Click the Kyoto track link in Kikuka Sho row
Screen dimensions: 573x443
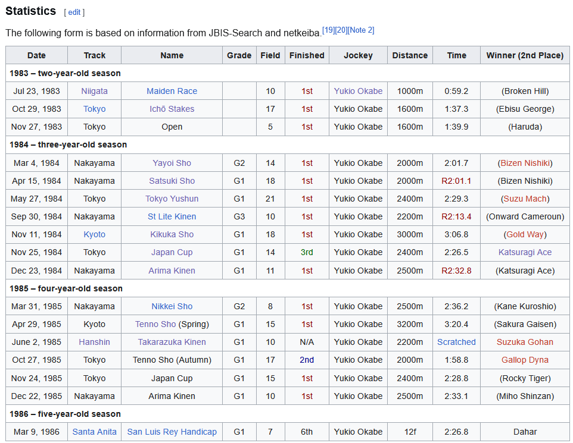click(x=94, y=235)
